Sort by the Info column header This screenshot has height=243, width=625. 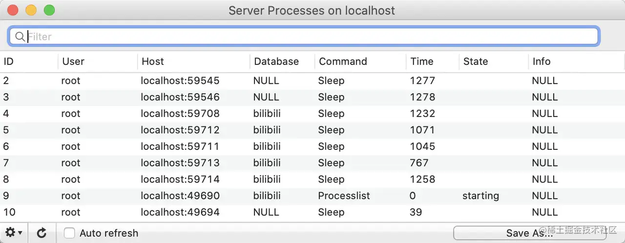[x=542, y=61]
